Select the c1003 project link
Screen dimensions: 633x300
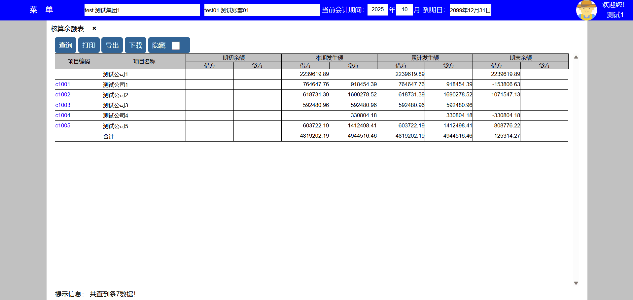pos(63,105)
